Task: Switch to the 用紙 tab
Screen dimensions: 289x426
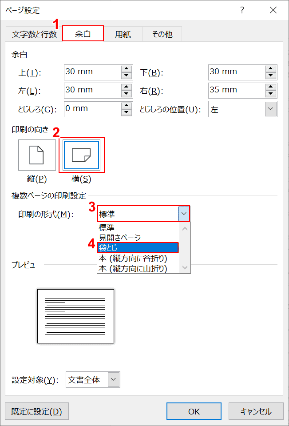Action: pos(123,34)
